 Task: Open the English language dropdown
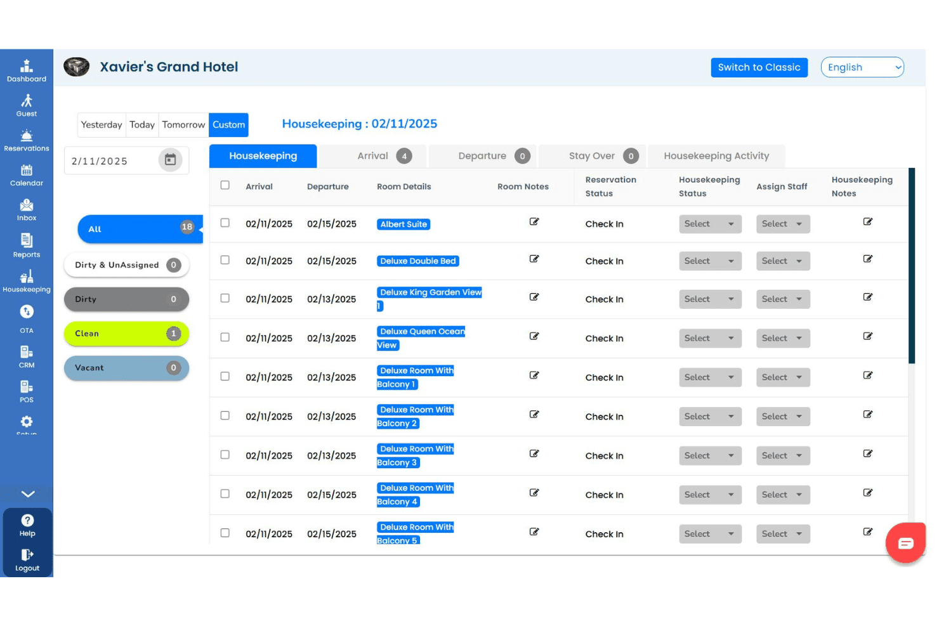862,67
